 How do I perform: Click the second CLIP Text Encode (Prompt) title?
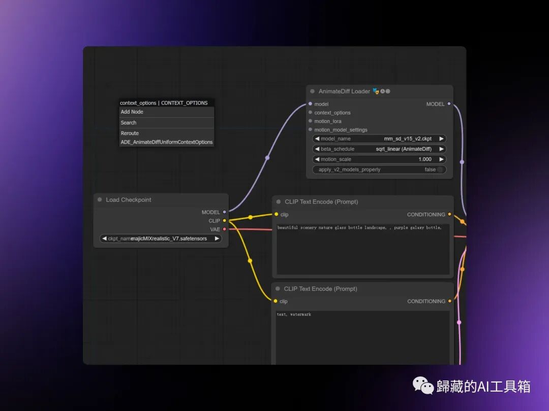(320, 289)
